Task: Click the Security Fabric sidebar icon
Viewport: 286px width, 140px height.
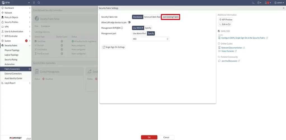Action: (3, 46)
